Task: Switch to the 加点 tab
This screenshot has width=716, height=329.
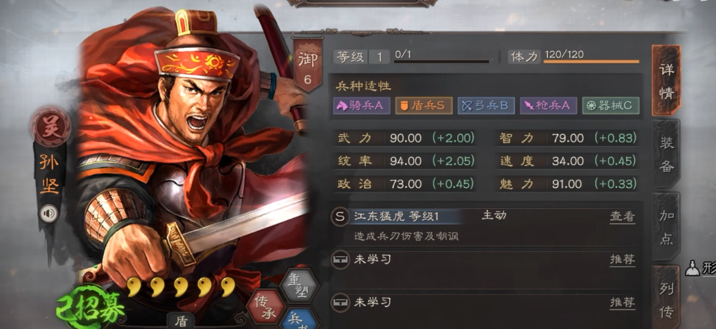Action: pyautogui.click(x=666, y=227)
